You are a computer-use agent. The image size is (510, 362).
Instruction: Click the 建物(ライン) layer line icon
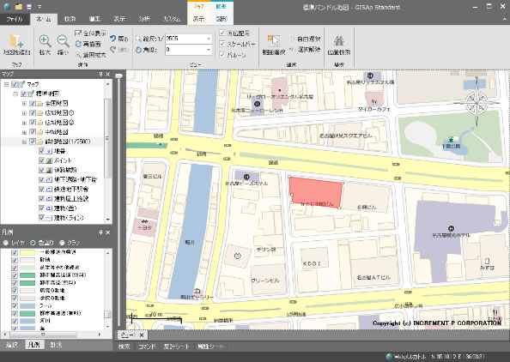49,218
